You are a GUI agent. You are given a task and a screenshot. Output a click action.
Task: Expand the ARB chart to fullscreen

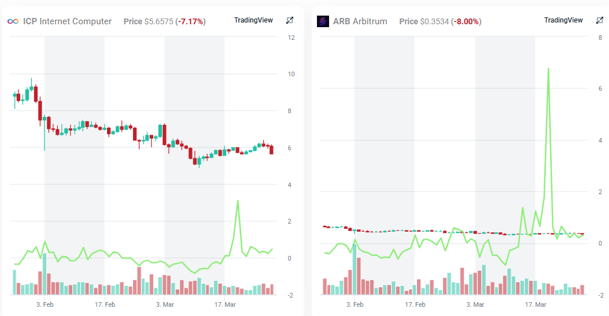click(600, 21)
